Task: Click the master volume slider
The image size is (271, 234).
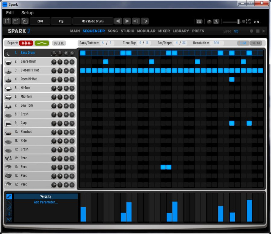Action: click(x=232, y=22)
